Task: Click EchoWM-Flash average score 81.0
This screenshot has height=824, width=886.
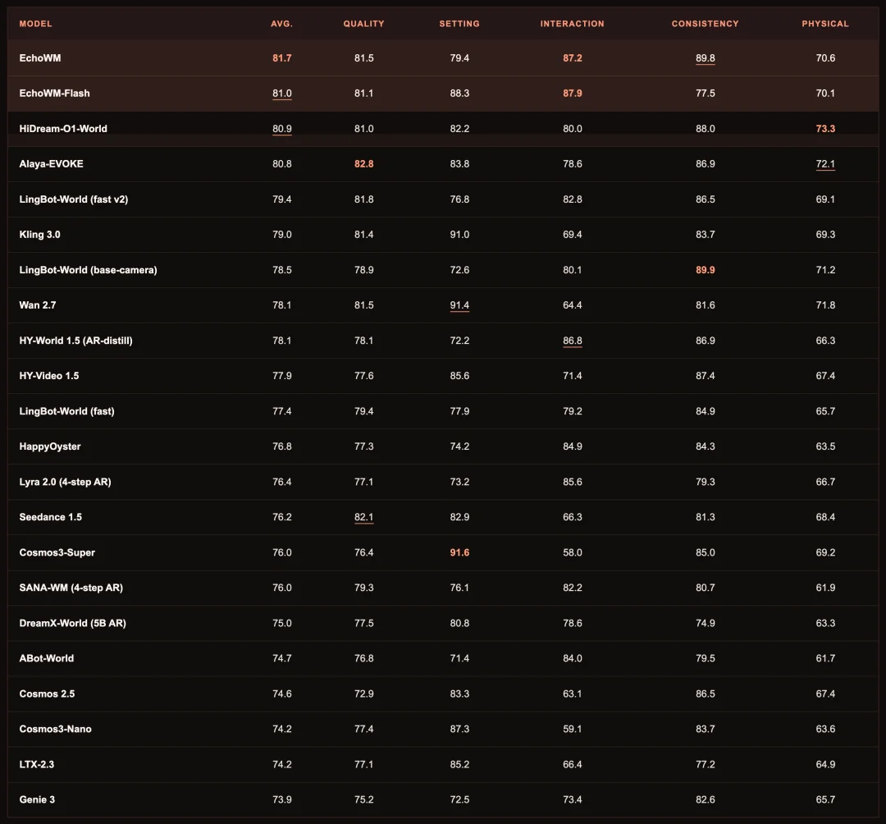Action: coord(282,94)
